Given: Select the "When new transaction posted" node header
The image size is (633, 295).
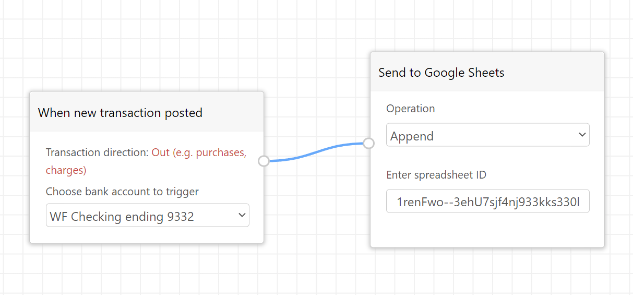Looking at the screenshot, I should (x=147, y=112).
